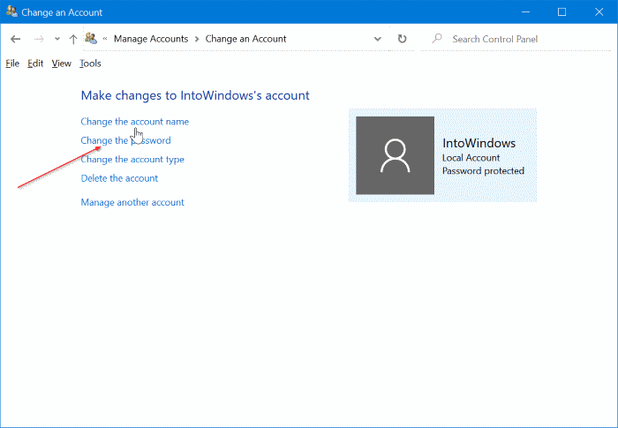Click Change the account name link
Screen dimensions: 618x428
click(134, 122)
